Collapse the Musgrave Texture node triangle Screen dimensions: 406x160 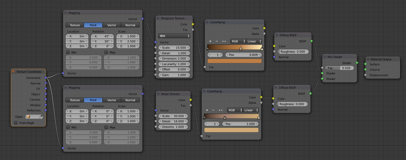158,18
